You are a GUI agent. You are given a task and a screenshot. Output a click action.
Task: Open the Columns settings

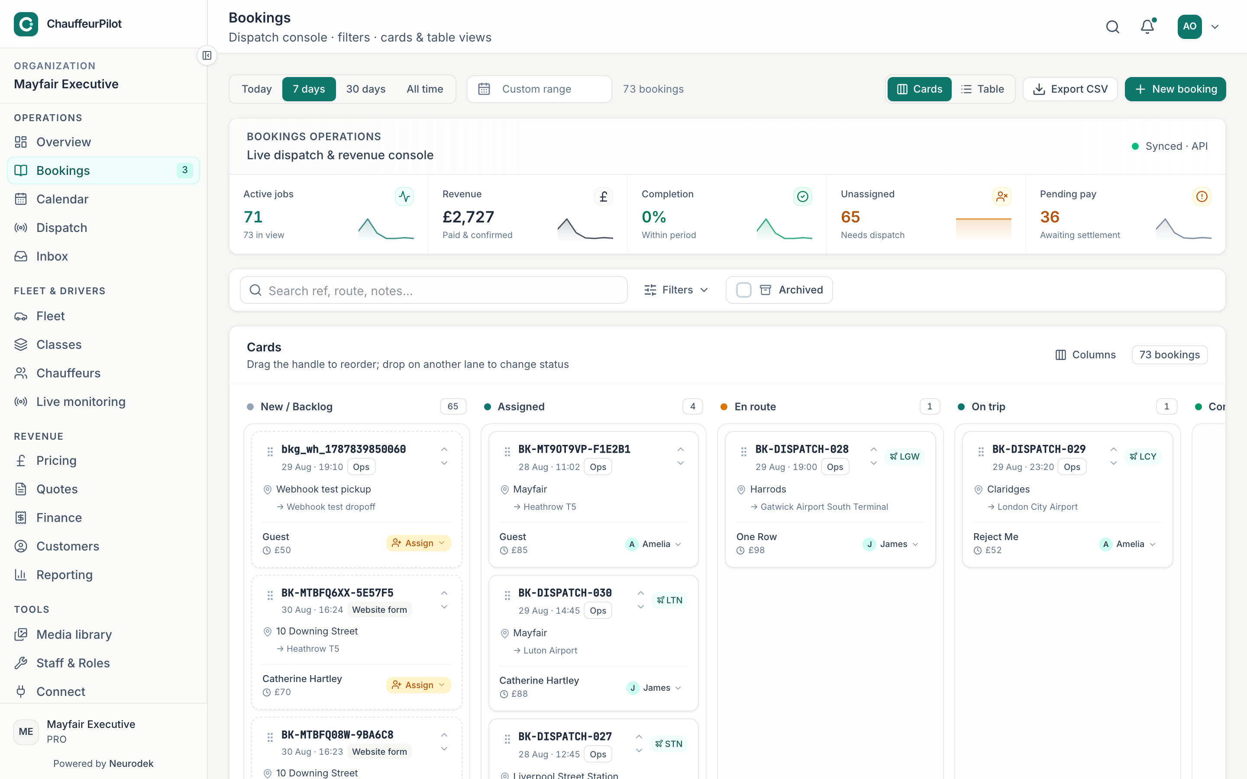(1085, 355)
